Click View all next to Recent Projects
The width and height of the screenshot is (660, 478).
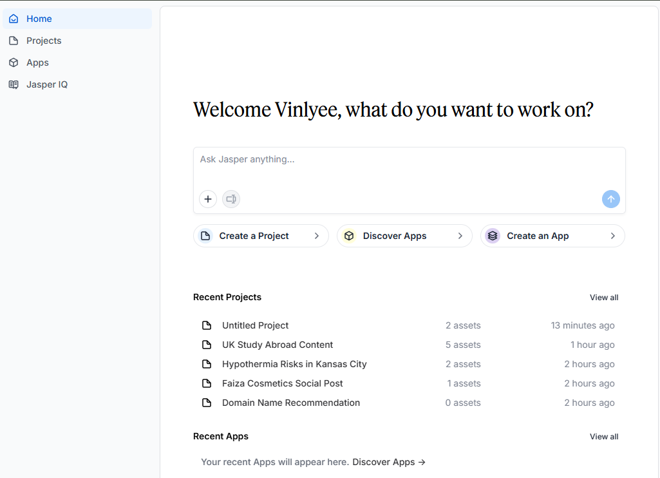tap(604, 298)
